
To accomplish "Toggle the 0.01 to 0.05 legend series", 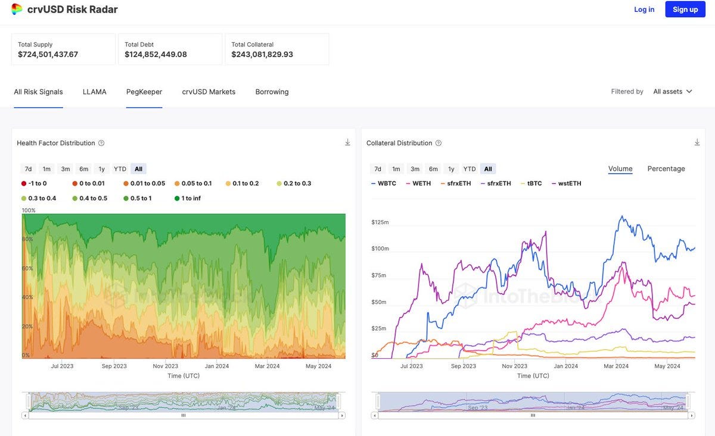I will (x=144, y=183).
